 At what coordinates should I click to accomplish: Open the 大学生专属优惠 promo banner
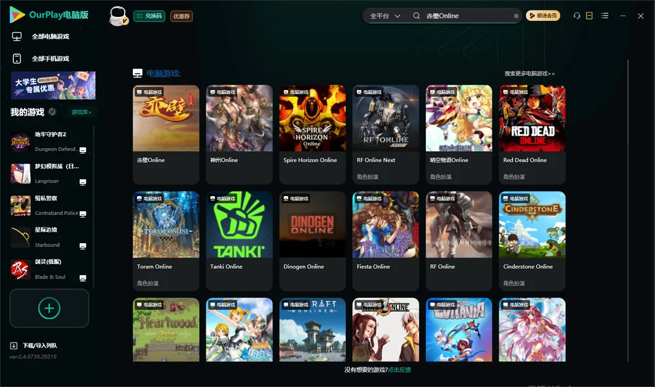(x=53, y=85)
